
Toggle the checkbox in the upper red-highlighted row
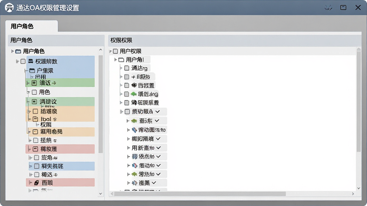[35, 149]
